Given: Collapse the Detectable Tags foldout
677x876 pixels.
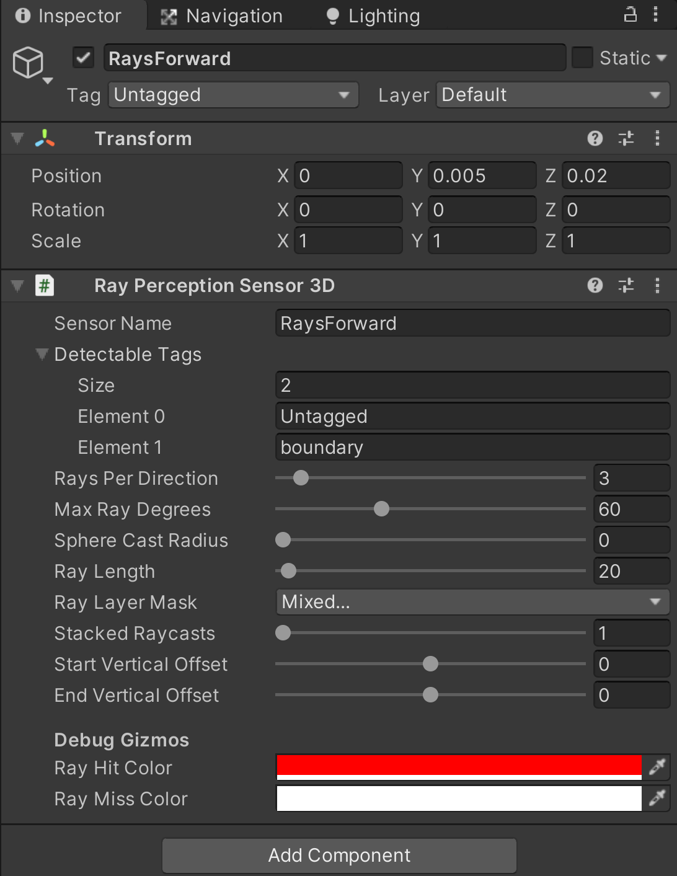Looking at the screenshot, I should pos(41,354).
